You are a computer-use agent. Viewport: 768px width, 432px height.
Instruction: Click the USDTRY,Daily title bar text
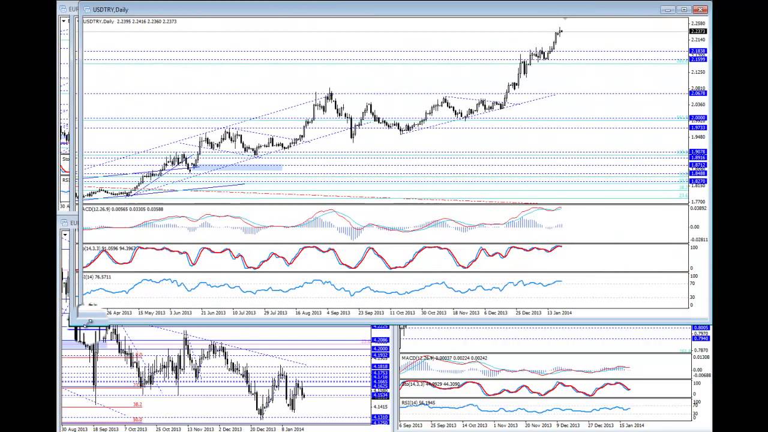tap(110, 10)
